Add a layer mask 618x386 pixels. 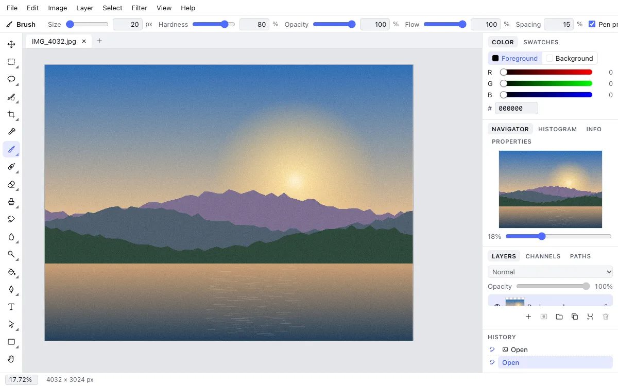[544, 317]
